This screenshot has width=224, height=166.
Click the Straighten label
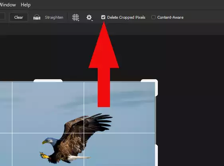(x=54, y=18)
